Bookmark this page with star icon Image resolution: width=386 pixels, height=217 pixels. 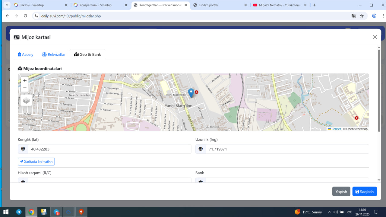(362, 16)
